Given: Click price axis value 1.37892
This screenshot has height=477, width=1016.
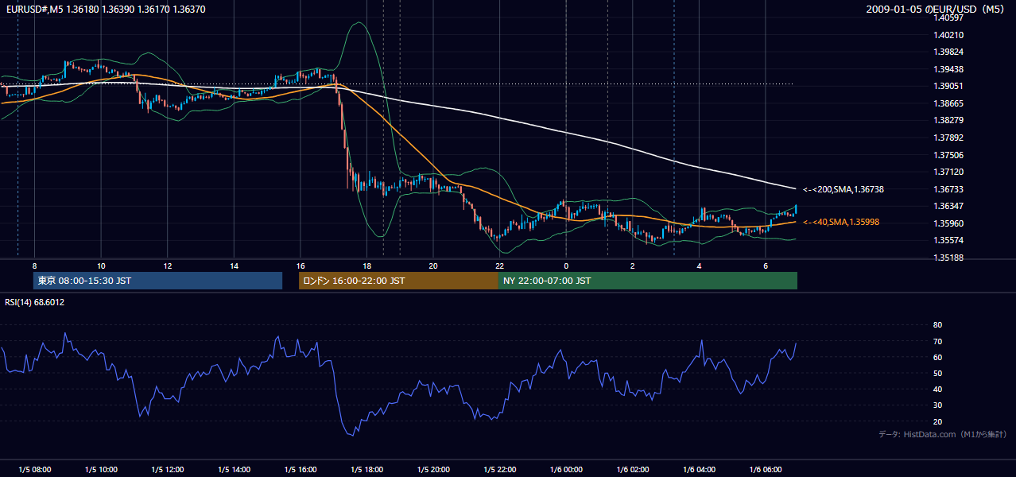Looking at the screenshot, I should [x=948, y=138].
